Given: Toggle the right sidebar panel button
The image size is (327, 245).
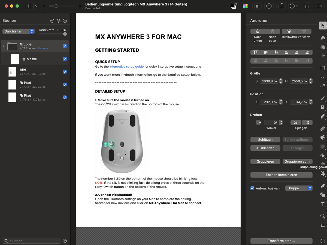Looking at the screenshot, I should click(x=319, y=6).
